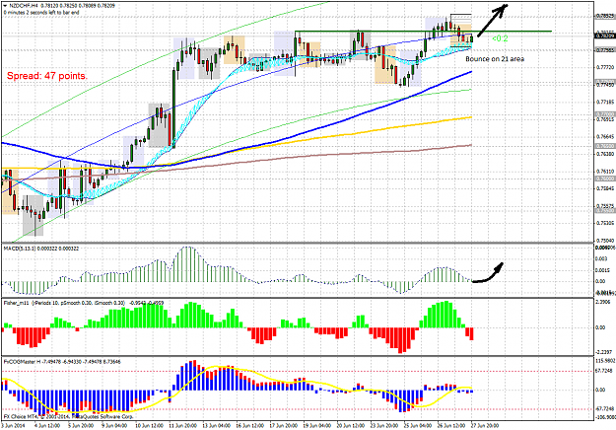
Task: Click the '25 Jun 04:00' time label
Action: [x=418, y=425]
